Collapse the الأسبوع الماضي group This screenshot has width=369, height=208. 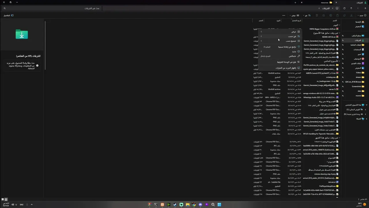pyautogui.click(x=339, y=61)
